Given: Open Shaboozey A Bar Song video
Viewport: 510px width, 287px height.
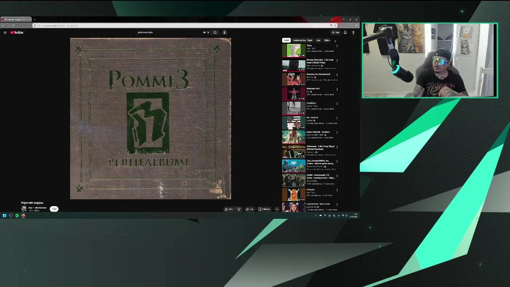Looking at the screenshot, I should click(x=294, y=151).
